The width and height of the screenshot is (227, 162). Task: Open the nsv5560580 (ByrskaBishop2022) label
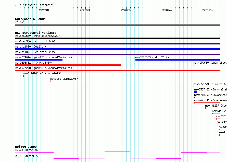(37, 36)
